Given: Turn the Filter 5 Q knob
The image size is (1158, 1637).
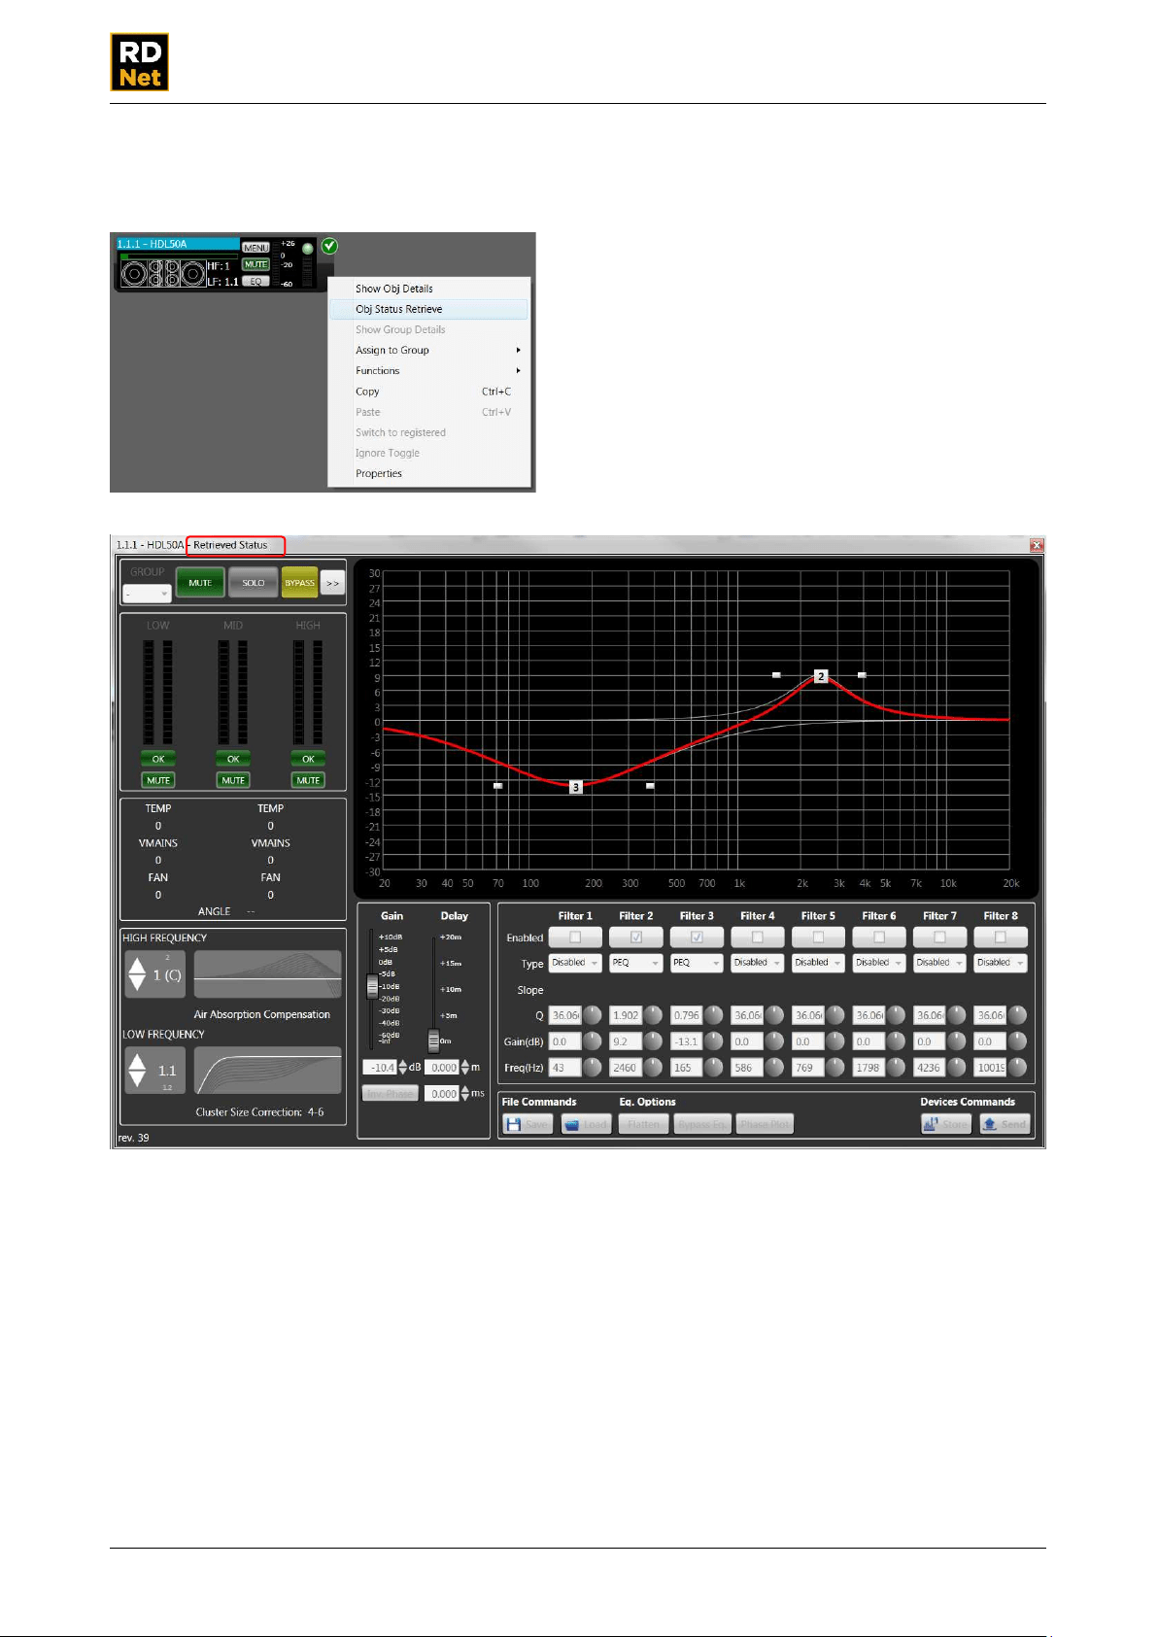Looking at the screenshot, I should pos(835,1015).
